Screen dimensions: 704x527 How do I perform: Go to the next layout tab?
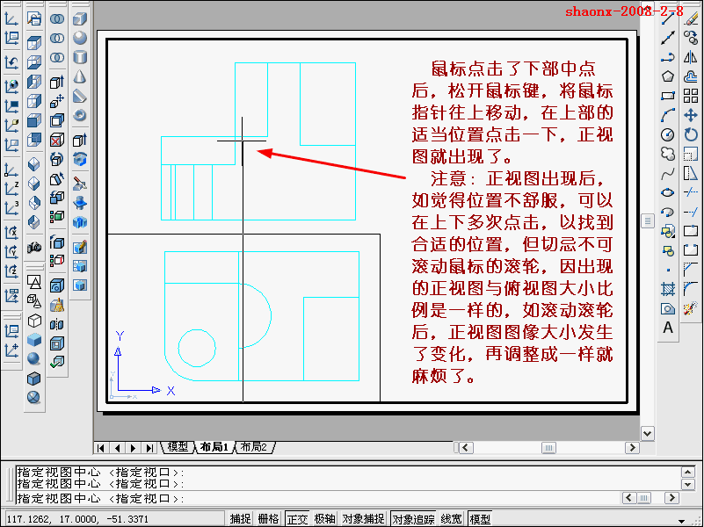click(x=133, y=448)
